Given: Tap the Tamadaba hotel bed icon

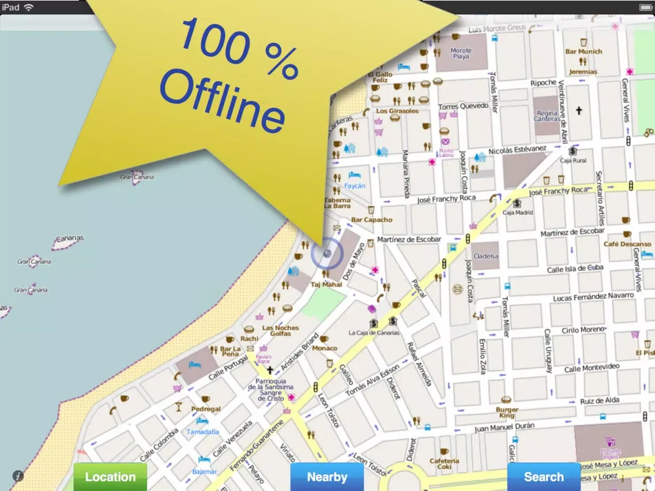Looking at the screenshot, I should pyautogui.click(x=202, y=421).
